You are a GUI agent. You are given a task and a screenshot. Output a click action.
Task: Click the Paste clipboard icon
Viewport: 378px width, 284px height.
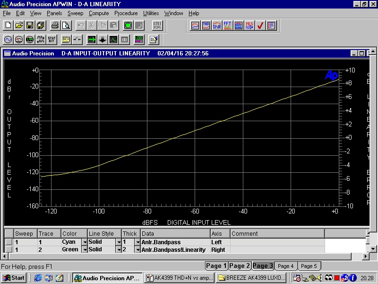(x=113, y=26)
